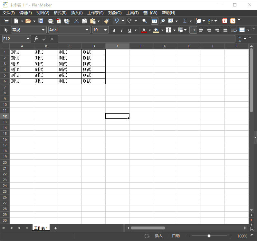Click the 插入 mode button in status bar
257x241 pixels.
(x=159, y=236)
